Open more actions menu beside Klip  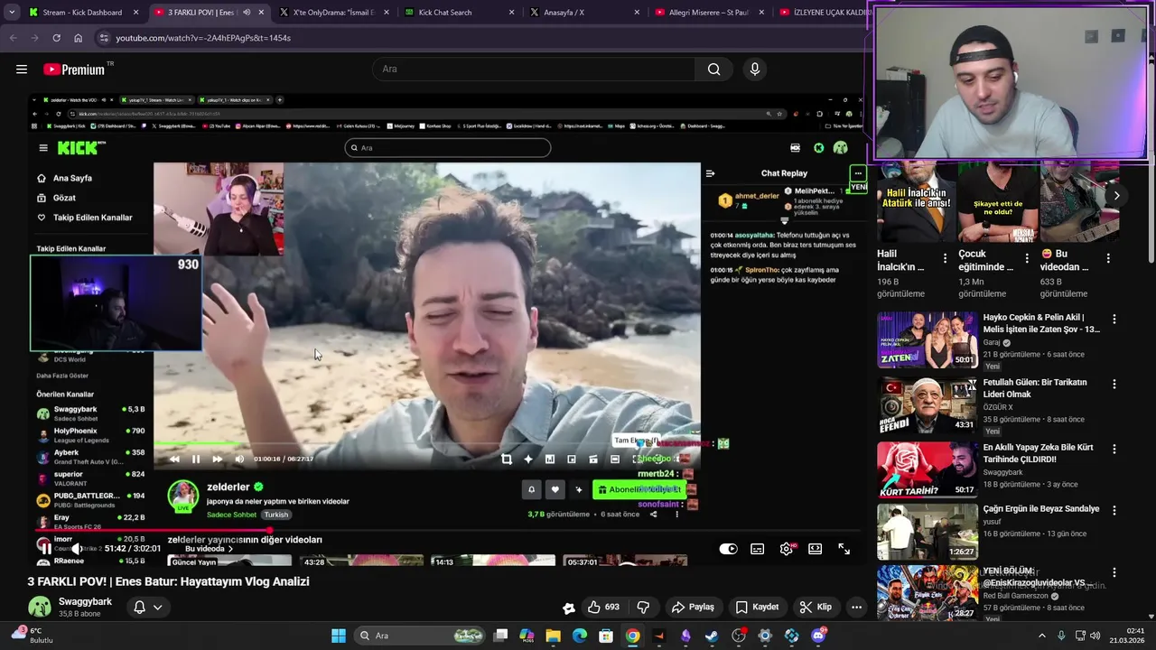tap(856, 607)
